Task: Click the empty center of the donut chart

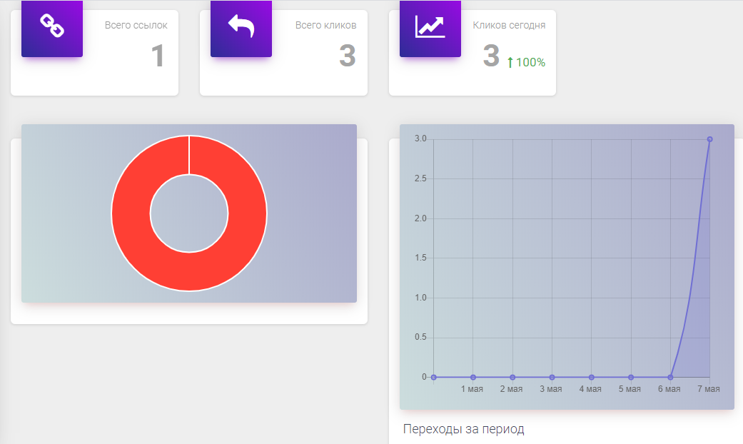Action: 189,214
